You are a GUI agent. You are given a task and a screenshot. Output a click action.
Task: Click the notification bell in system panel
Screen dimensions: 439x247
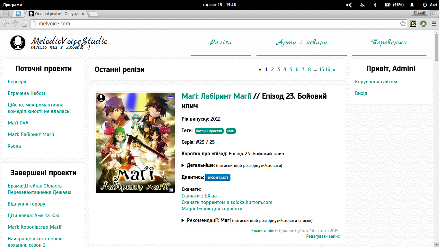[x=412, y=5]
